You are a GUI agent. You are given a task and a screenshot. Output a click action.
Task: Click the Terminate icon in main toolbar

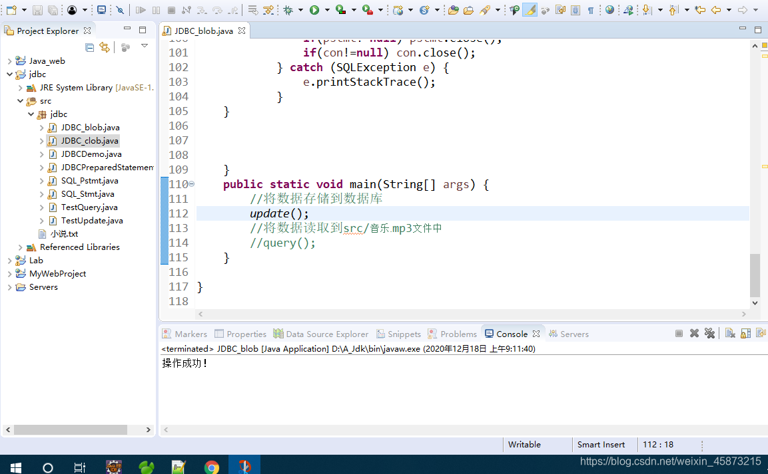[171, 10]
